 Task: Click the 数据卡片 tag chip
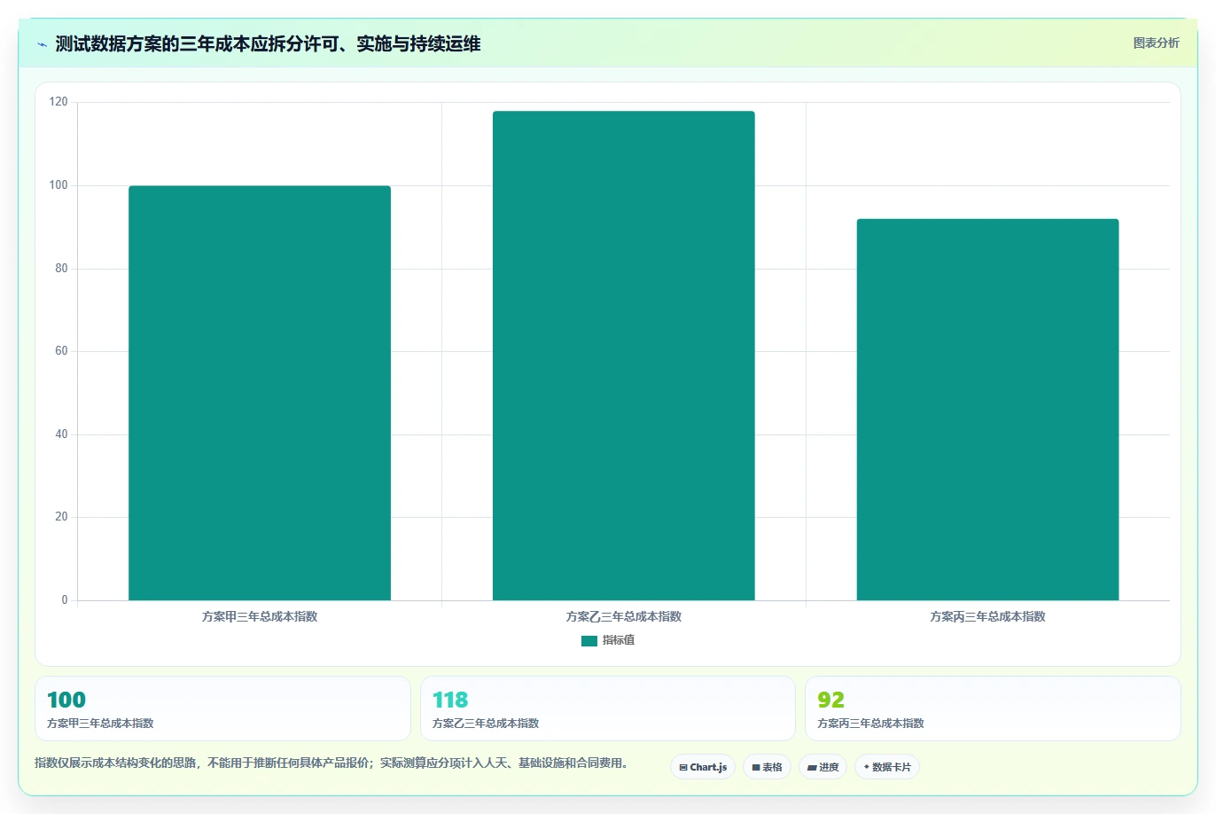point(887,767)
